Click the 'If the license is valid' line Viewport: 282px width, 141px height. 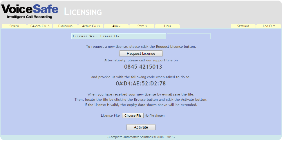pos(141,105)
